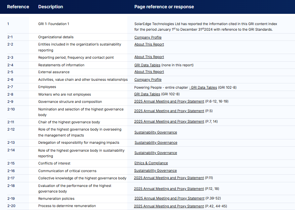Screen dimensions: 295x210
Task: Select the Entities included in sustainability reporting text
Action: (x=79, y=47)
